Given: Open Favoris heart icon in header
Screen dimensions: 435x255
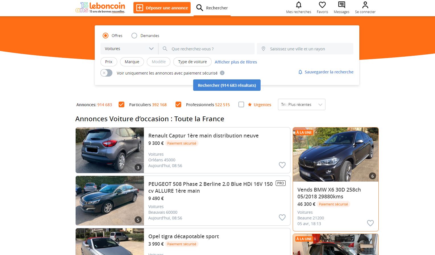Looking at the screenshot, I should [322, 5].
